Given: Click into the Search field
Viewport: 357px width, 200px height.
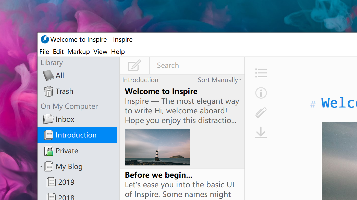Looking at the screenshot, I should click(197, 65).
